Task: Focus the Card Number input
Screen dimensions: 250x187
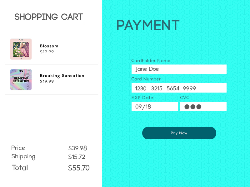Action: (x=179, y=88)
